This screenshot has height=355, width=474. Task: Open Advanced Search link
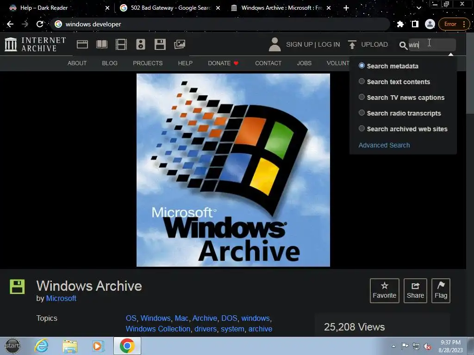coord(384,145)
